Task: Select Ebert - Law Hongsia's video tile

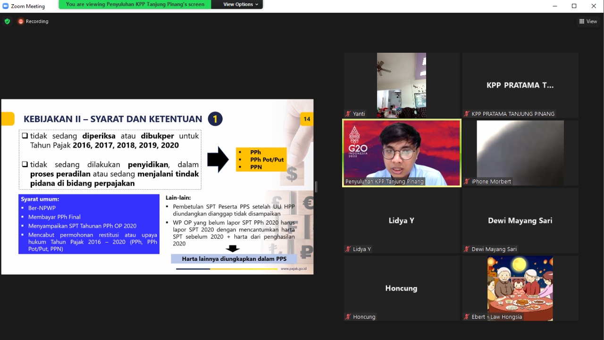Action: 520,287
